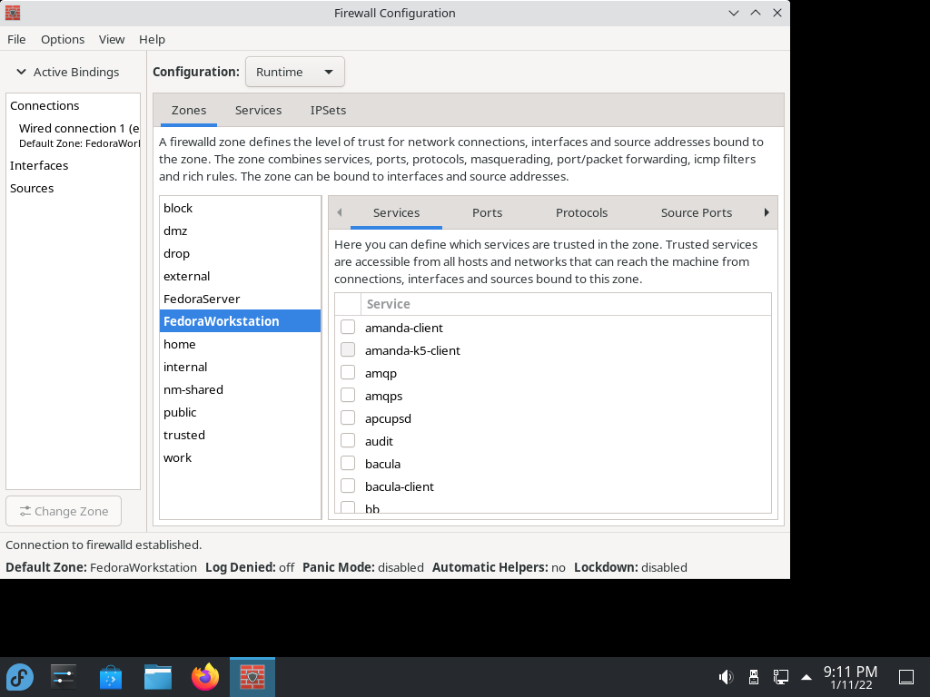Click the Panic Mode status entry

(x=363, y=567)
